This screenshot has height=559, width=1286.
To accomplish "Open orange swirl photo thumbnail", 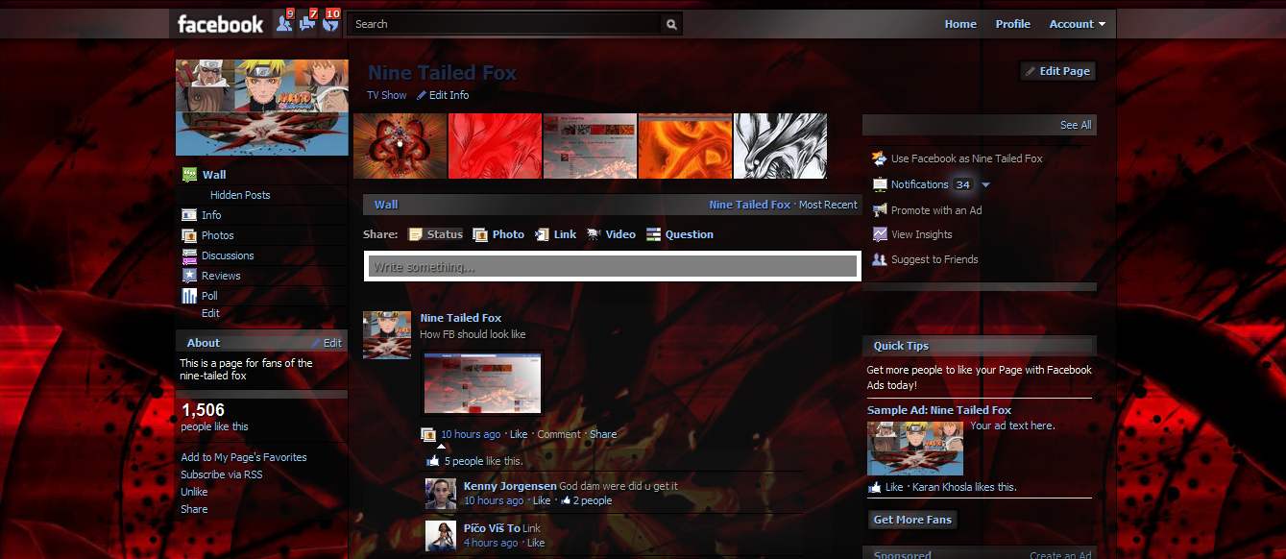I will pyautogui.click(x=685, y=146).
